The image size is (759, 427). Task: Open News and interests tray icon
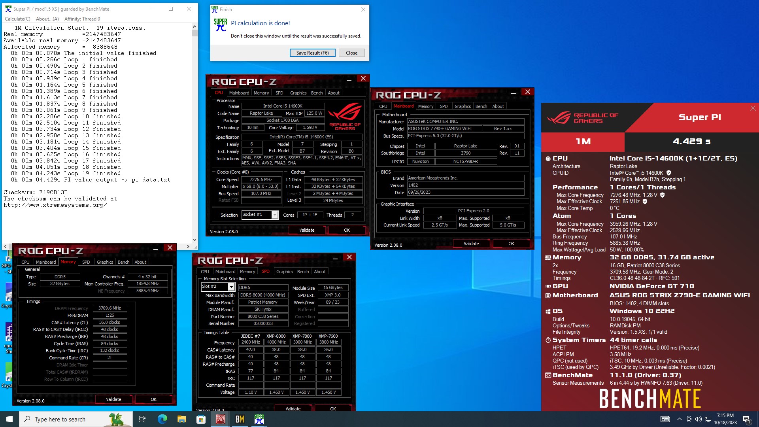(665, 419)
